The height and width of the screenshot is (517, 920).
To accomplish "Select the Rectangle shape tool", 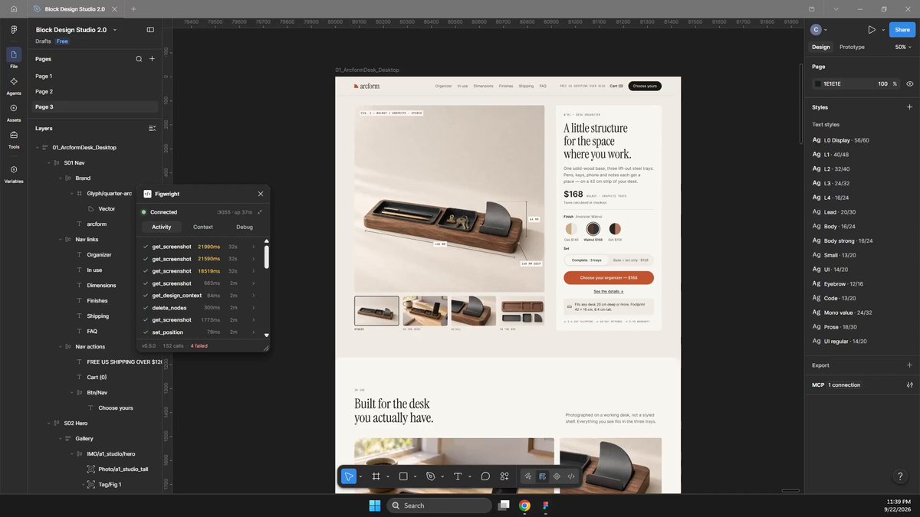I will click(x=403, y=476).
